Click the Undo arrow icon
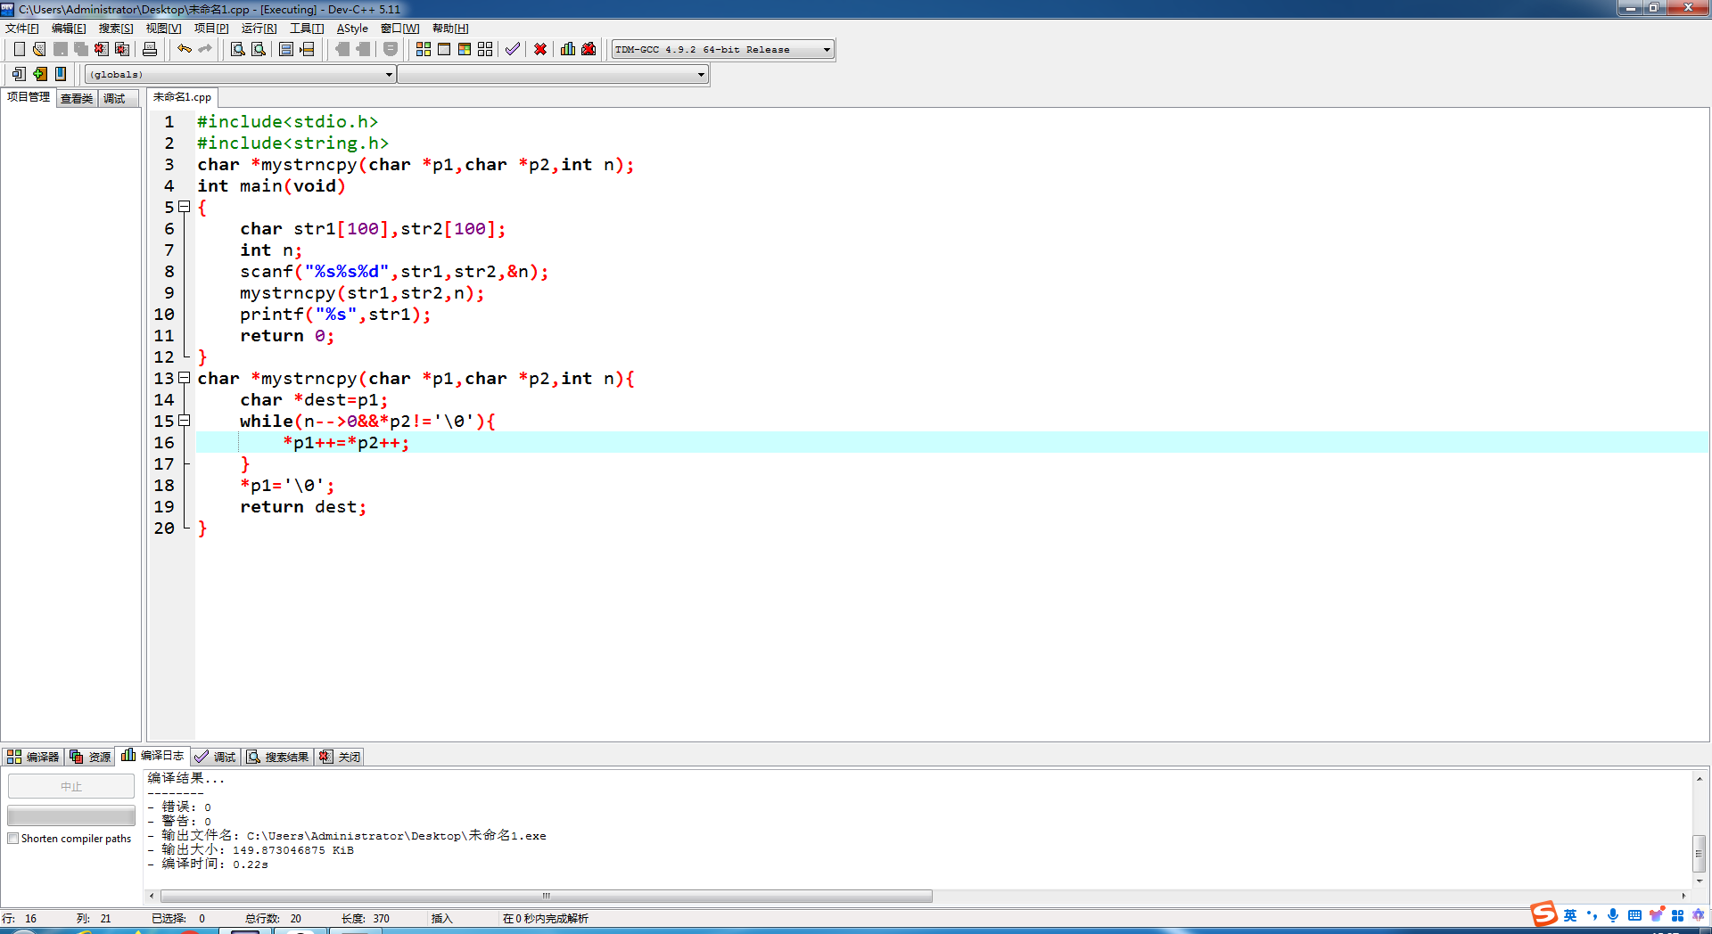This screenshot has width=1712, height=934. click(185, 49)
